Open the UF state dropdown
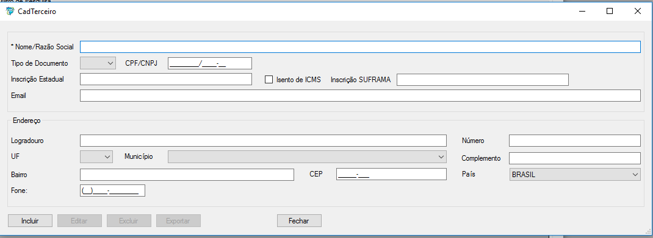Image resolution: width=653 pixels, height=238 pixels. [96, 156]
